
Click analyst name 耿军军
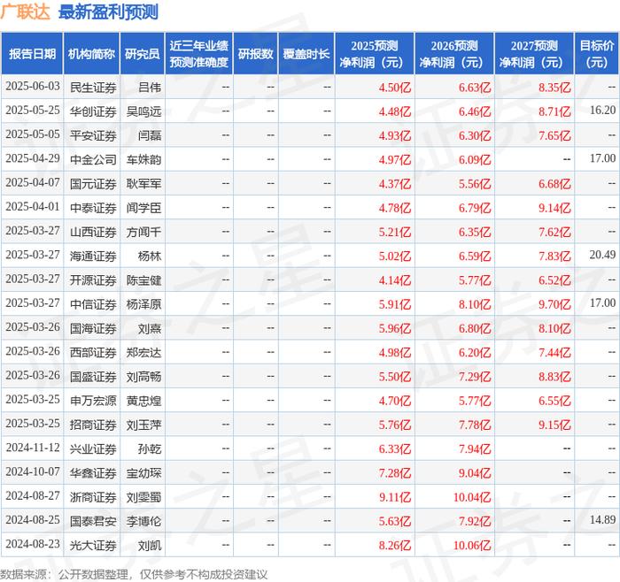143,184
